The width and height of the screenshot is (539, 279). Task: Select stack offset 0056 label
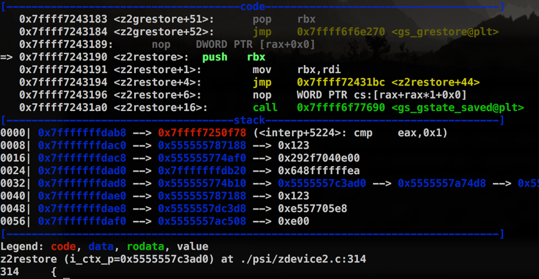[12, 221]
